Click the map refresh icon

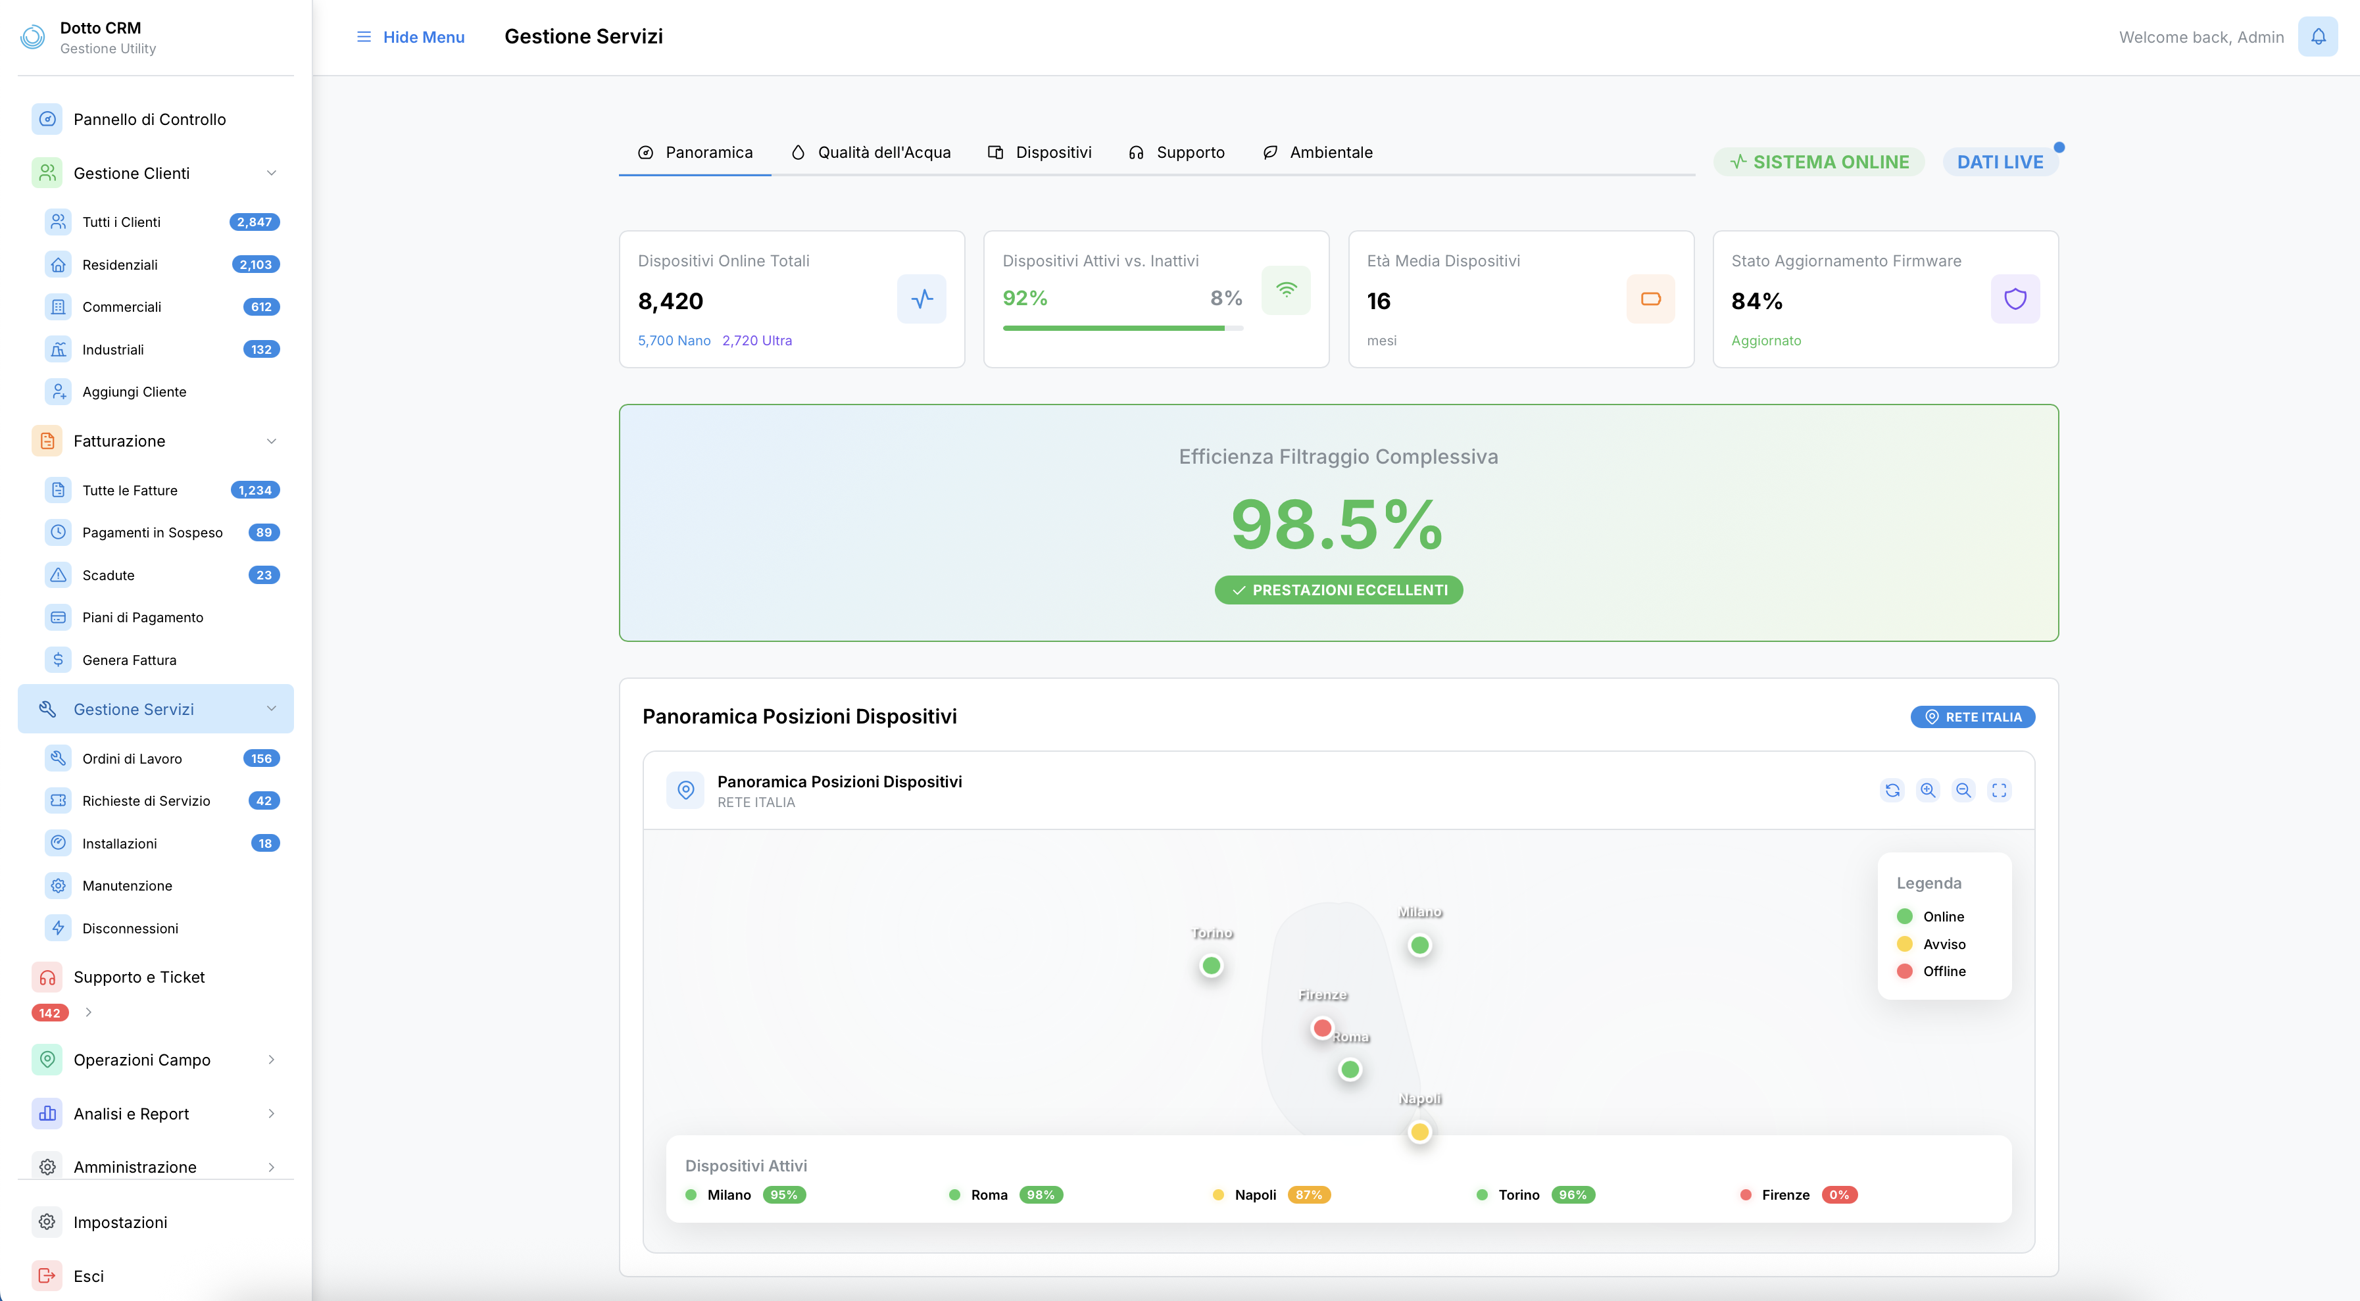[1892, 790]
